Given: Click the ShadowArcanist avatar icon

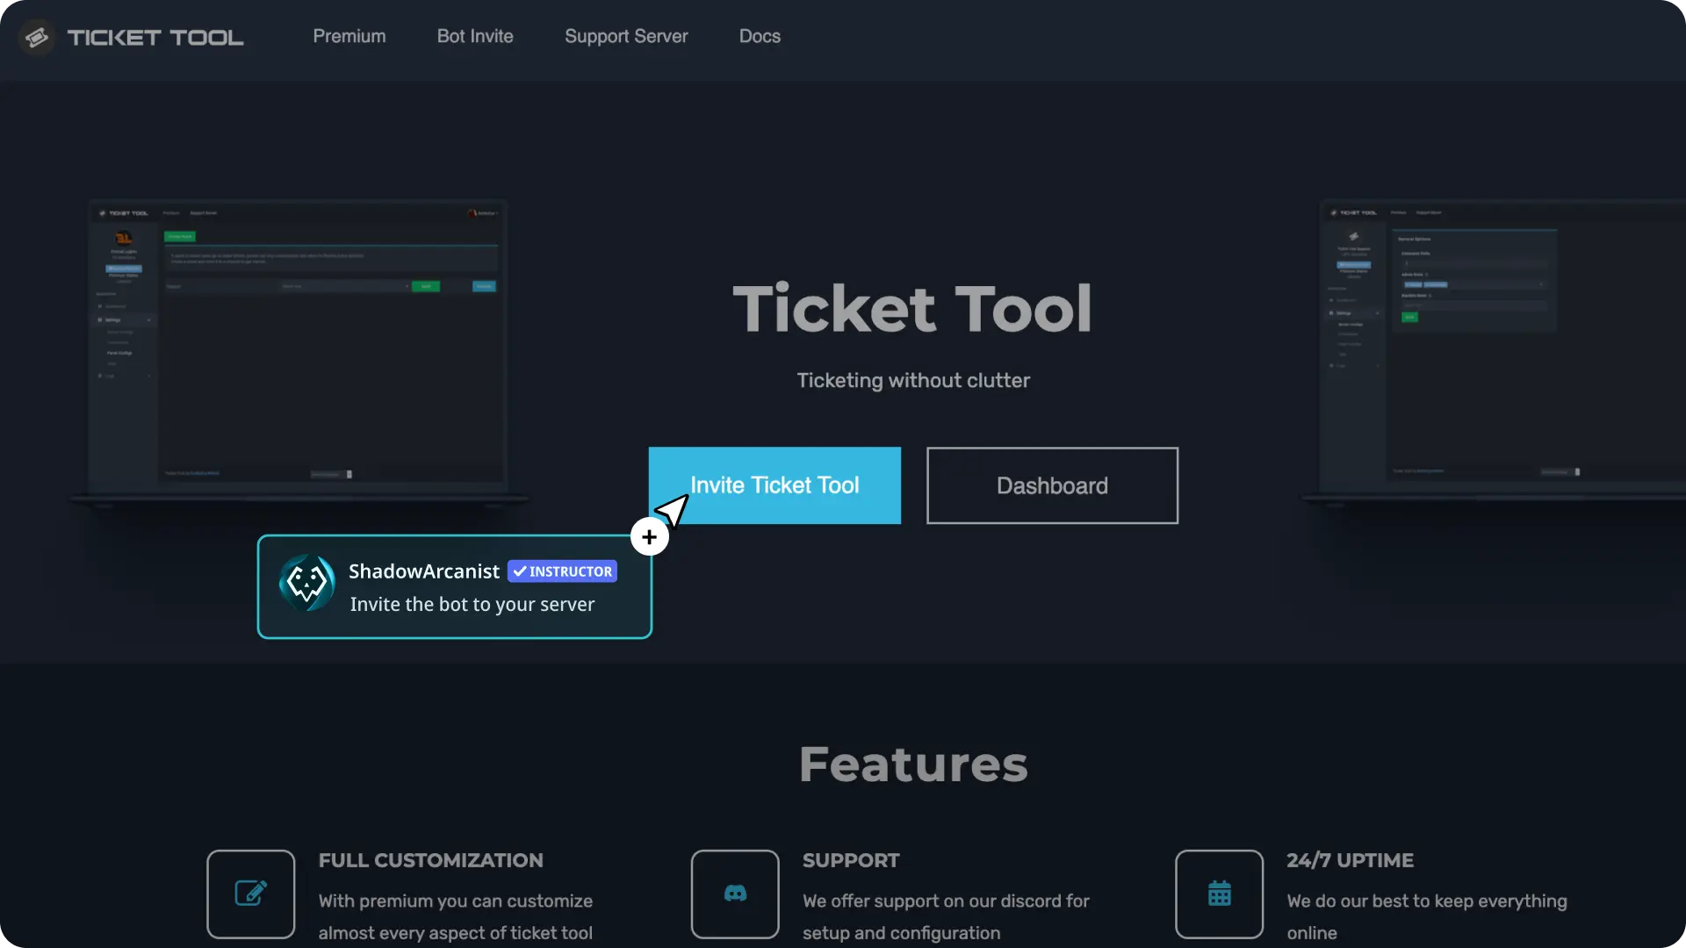Looking at the screenshot, I should pos(306,582).
